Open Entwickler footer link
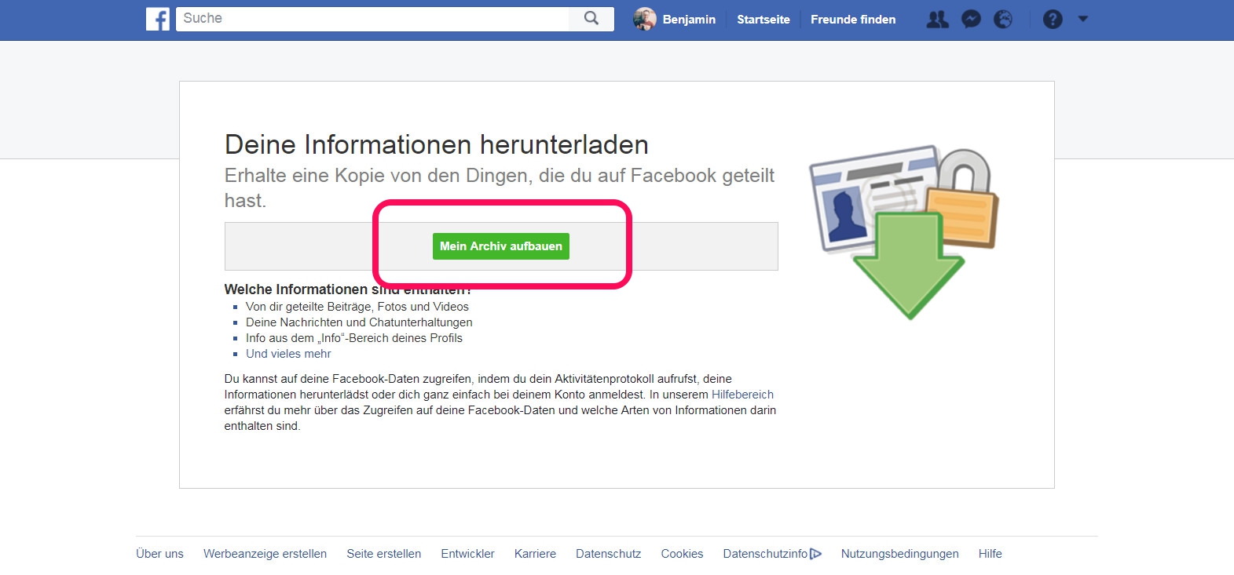The height and width of the screenshot is (575, 1234). [x=467, y=554]
